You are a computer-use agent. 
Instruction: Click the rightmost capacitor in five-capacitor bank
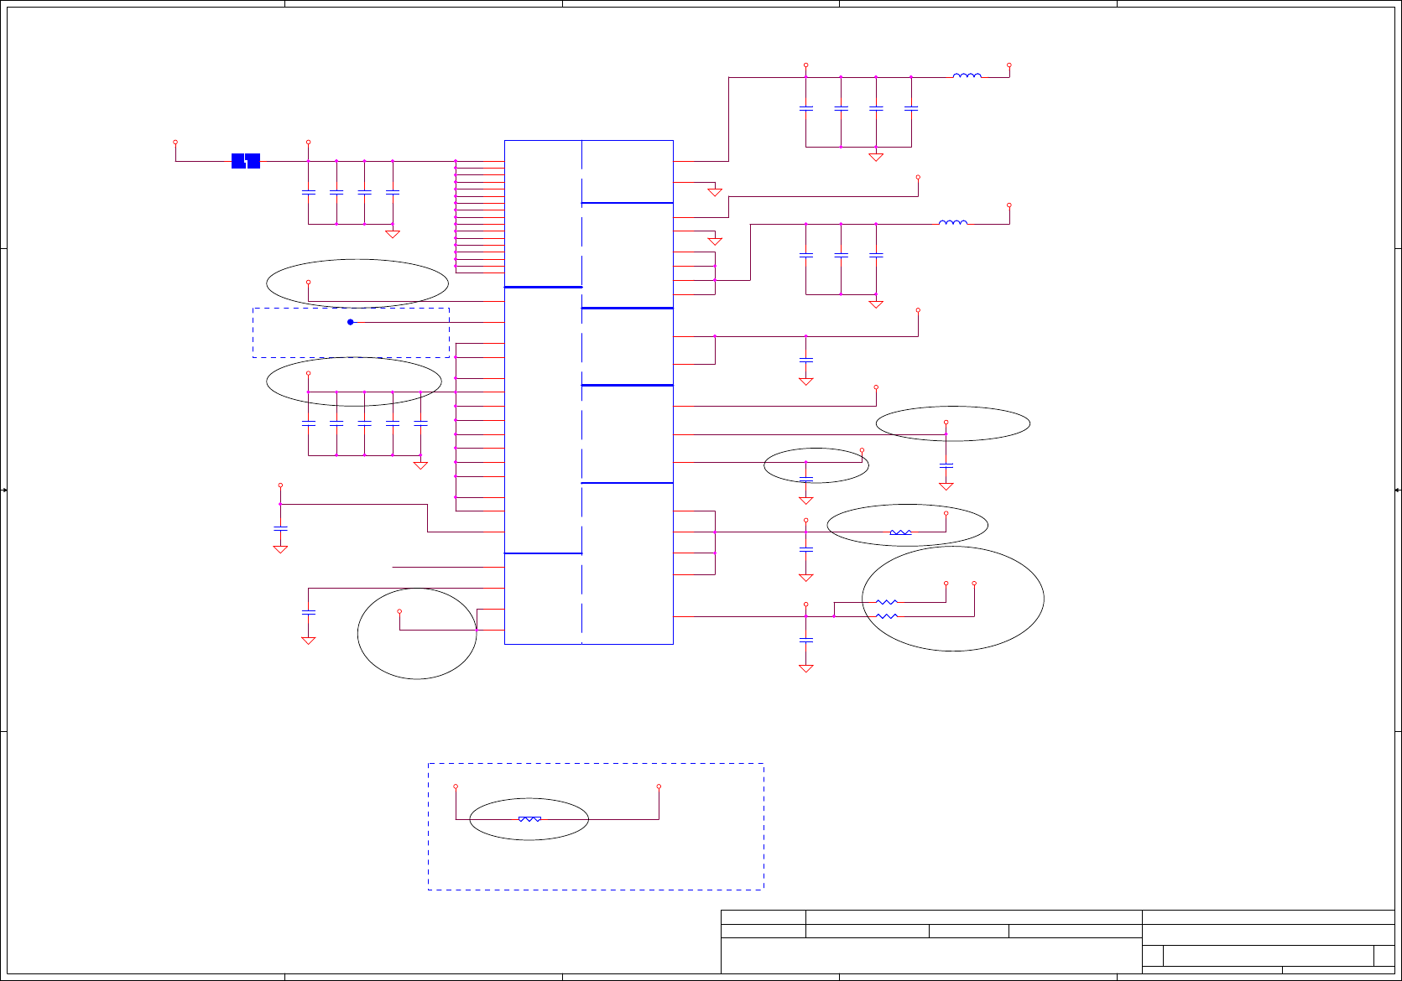tap(421, 423)
